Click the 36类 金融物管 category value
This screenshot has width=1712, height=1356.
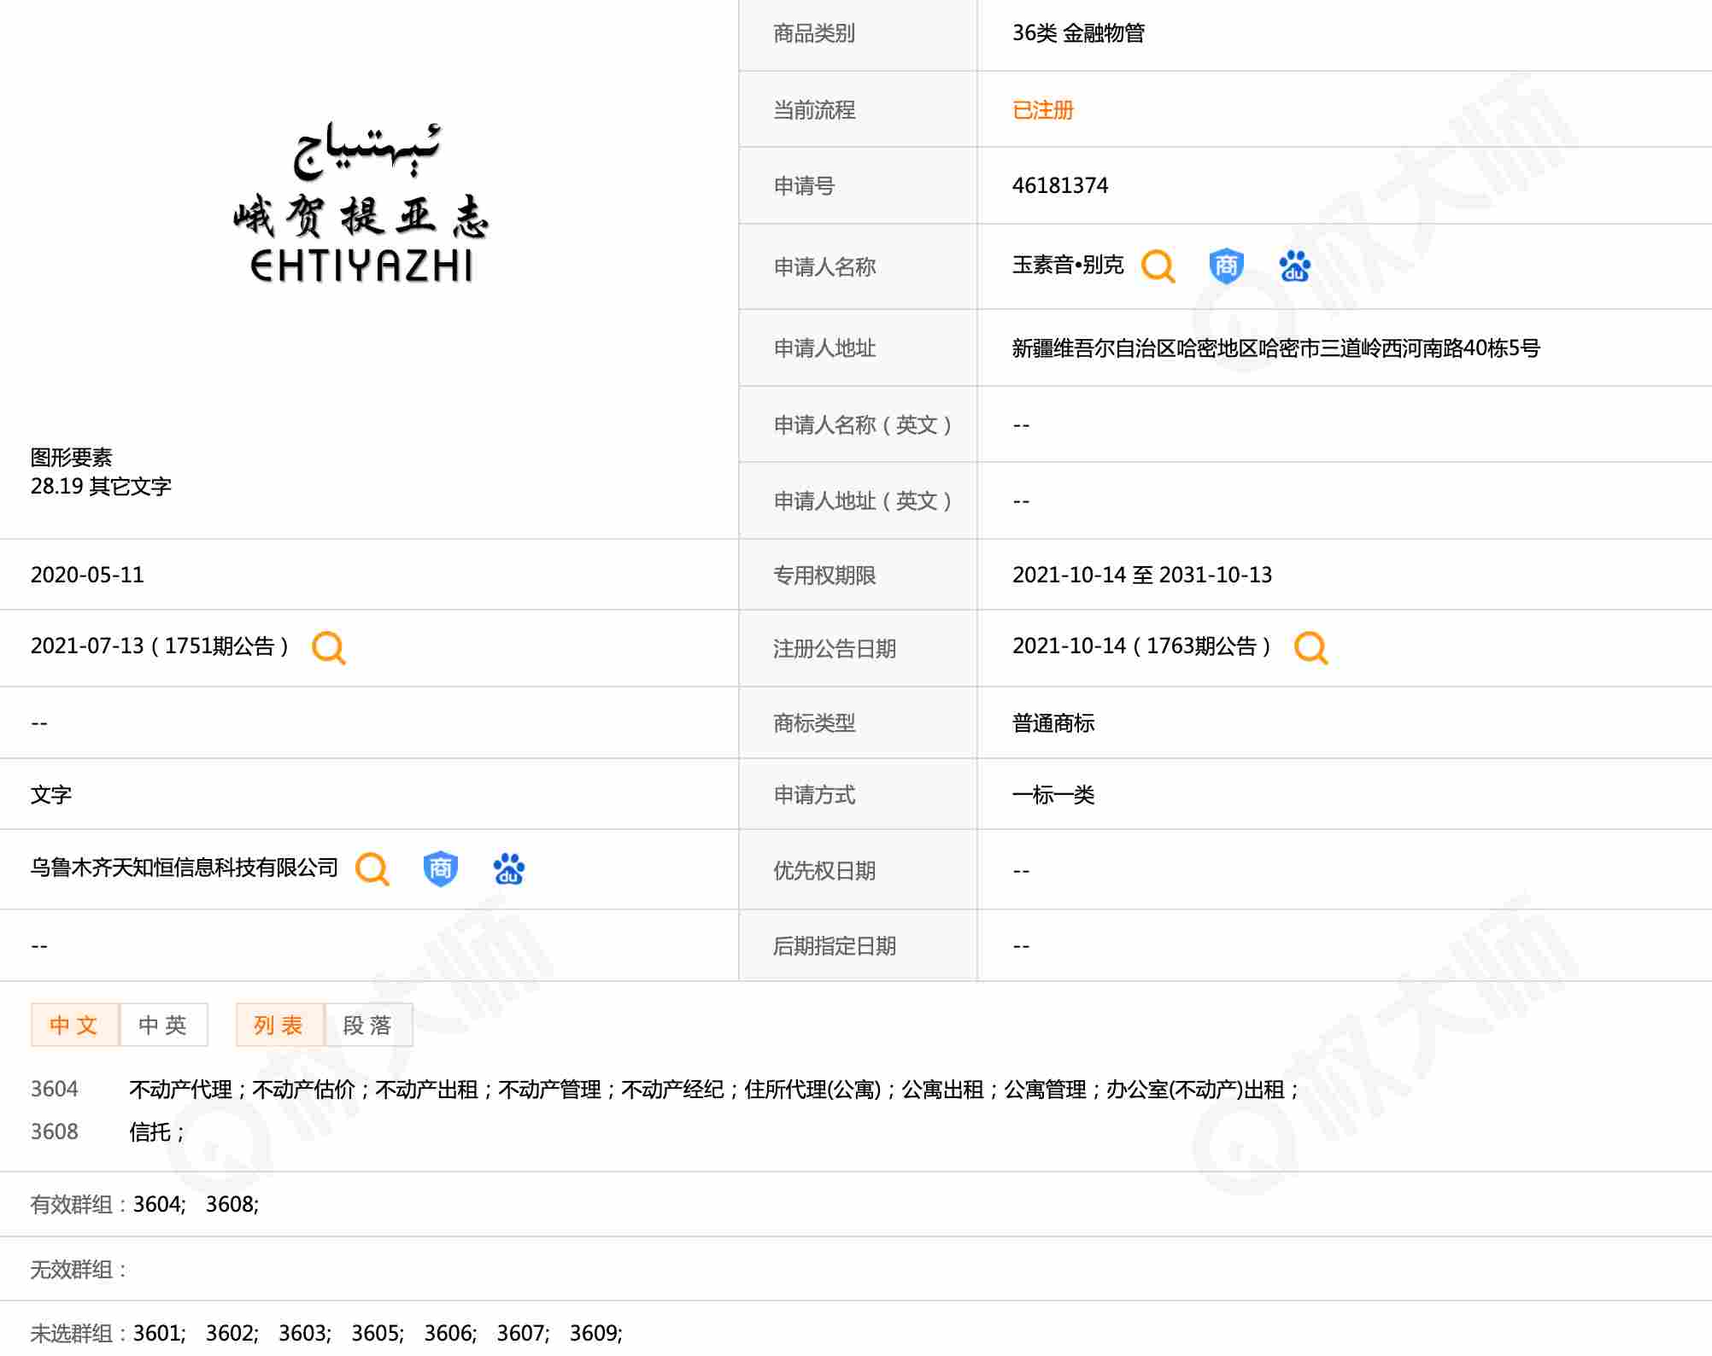1078,33
